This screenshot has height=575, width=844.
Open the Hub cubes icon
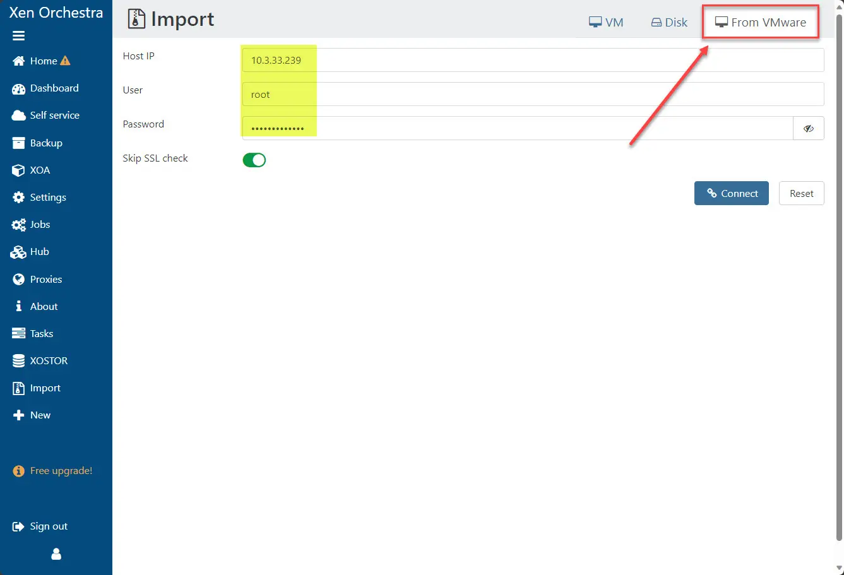coord(19,252)
